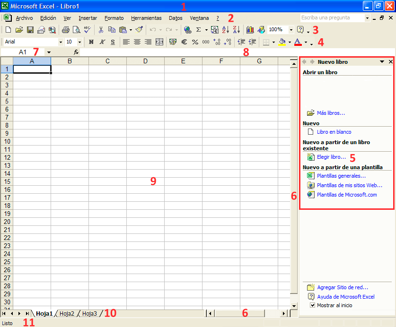The image size is (396, 327).
Task: Toggle italic K formatting
Action: click(x=102, y=42)
